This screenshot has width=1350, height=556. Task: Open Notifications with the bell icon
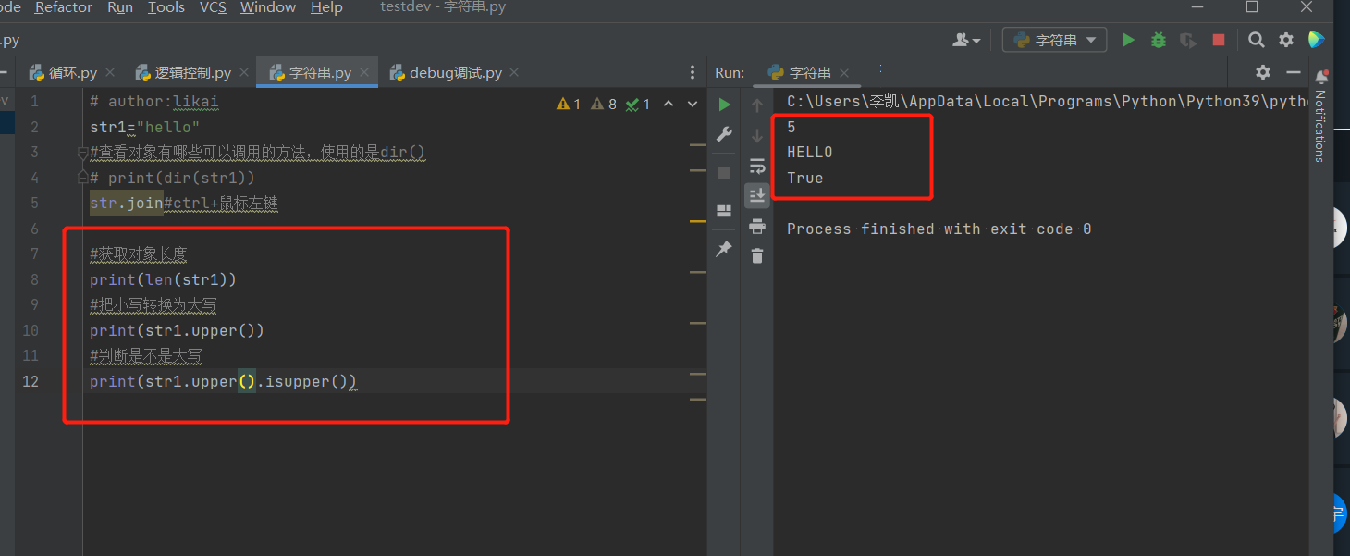[1321, 78]
